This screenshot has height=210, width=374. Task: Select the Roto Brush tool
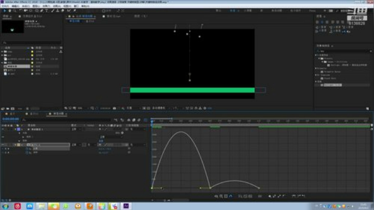click(x=69, y=11)
